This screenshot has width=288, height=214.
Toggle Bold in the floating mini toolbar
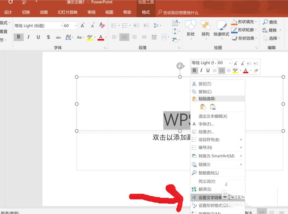click(194, 70)
